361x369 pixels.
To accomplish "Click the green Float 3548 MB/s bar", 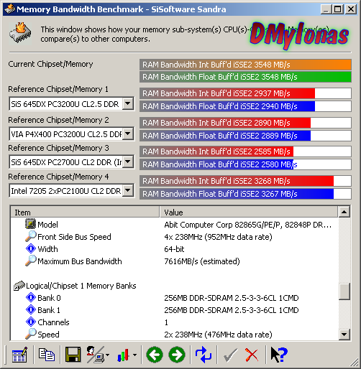I will point(245,77).
